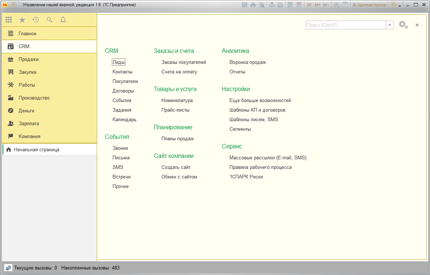
Task: Click the current calls icon in the status bar
Action: (x=8, y=268)
